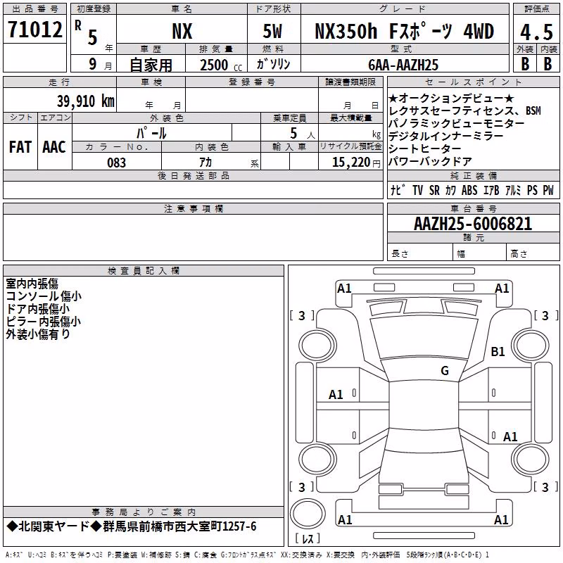Select パワーバックドア line

(430, 161)
